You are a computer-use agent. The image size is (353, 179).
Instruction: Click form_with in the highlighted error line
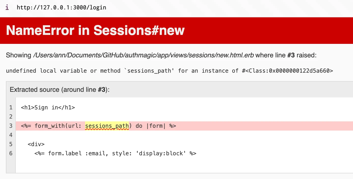(x=50, y=126)
